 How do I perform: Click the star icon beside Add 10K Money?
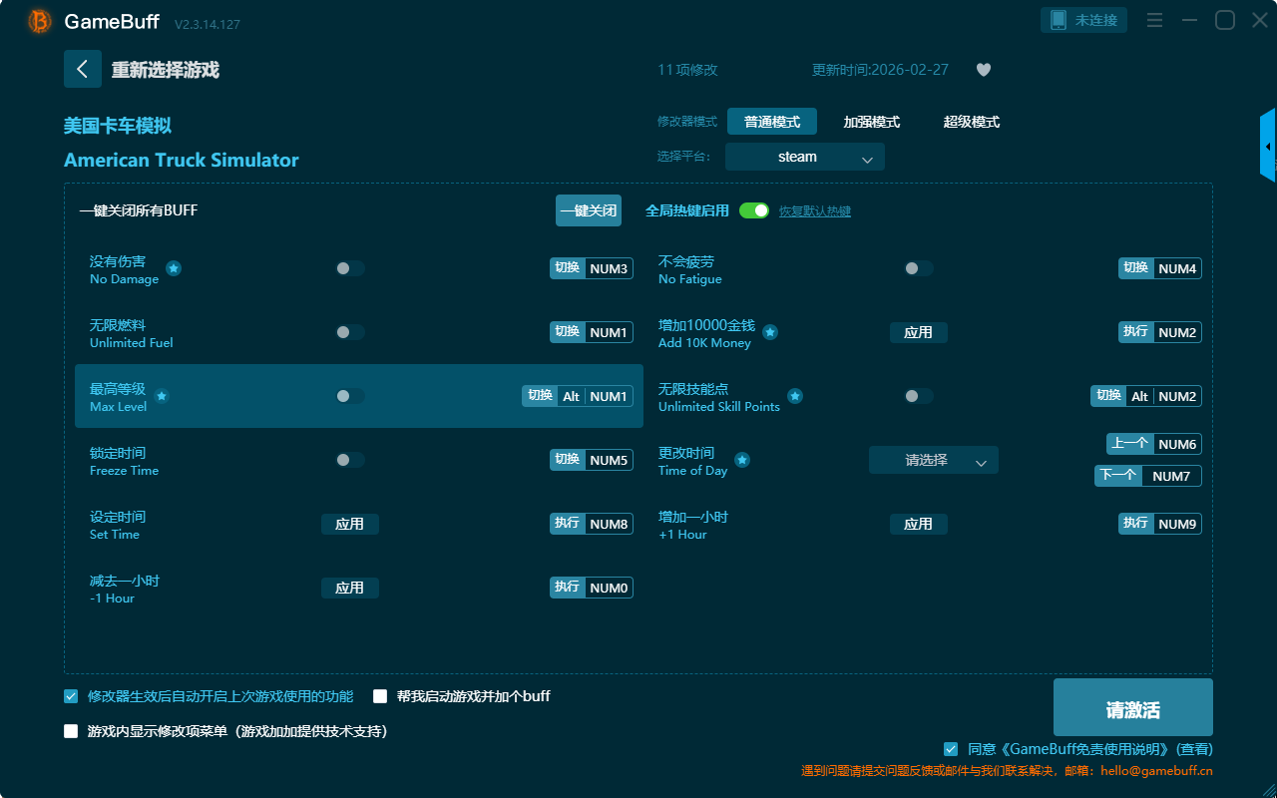point(770,332)
